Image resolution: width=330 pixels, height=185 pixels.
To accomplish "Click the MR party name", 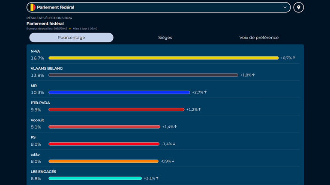I will click(x=34, y=86).
